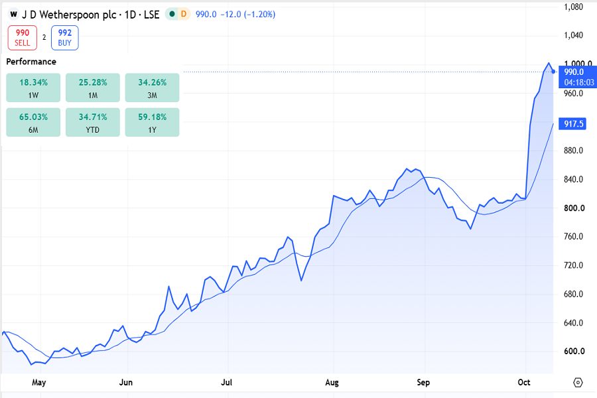Click the green market status dot
This screenshot has width=597, height=398.
172,14
